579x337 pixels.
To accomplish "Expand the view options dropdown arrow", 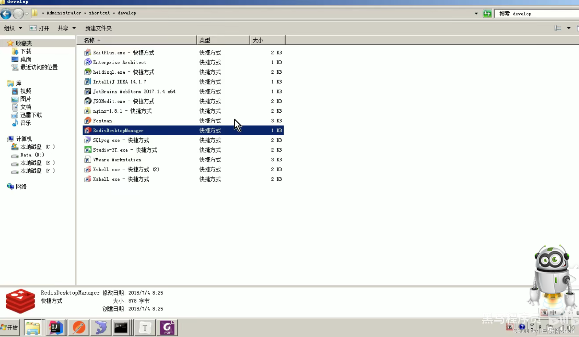I will [569, 28].
